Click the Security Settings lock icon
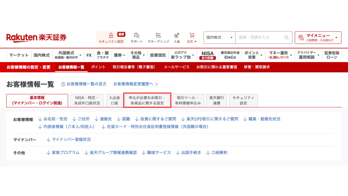The image size is (348, 196). point(111,35)
